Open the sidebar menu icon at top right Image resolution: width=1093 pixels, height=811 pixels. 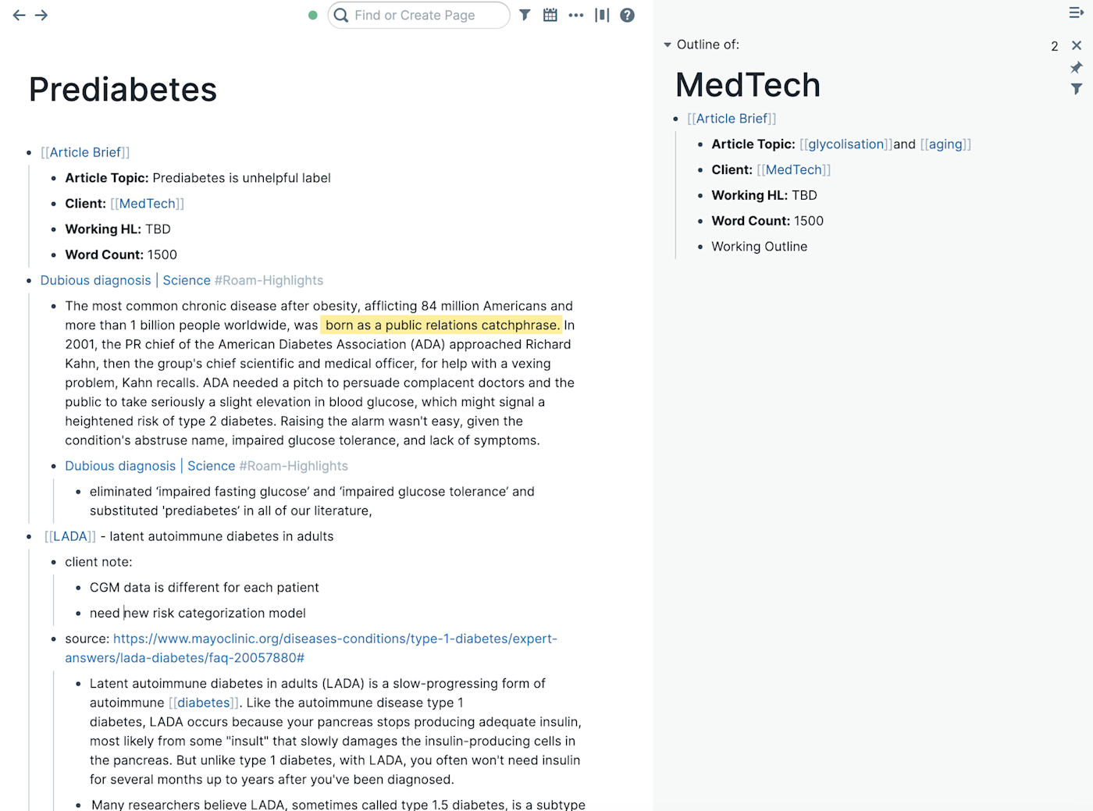[1077, 12]
